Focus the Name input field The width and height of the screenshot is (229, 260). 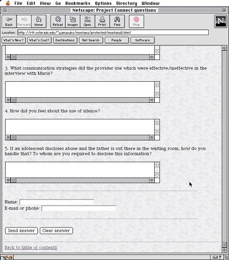pos(57,202)
